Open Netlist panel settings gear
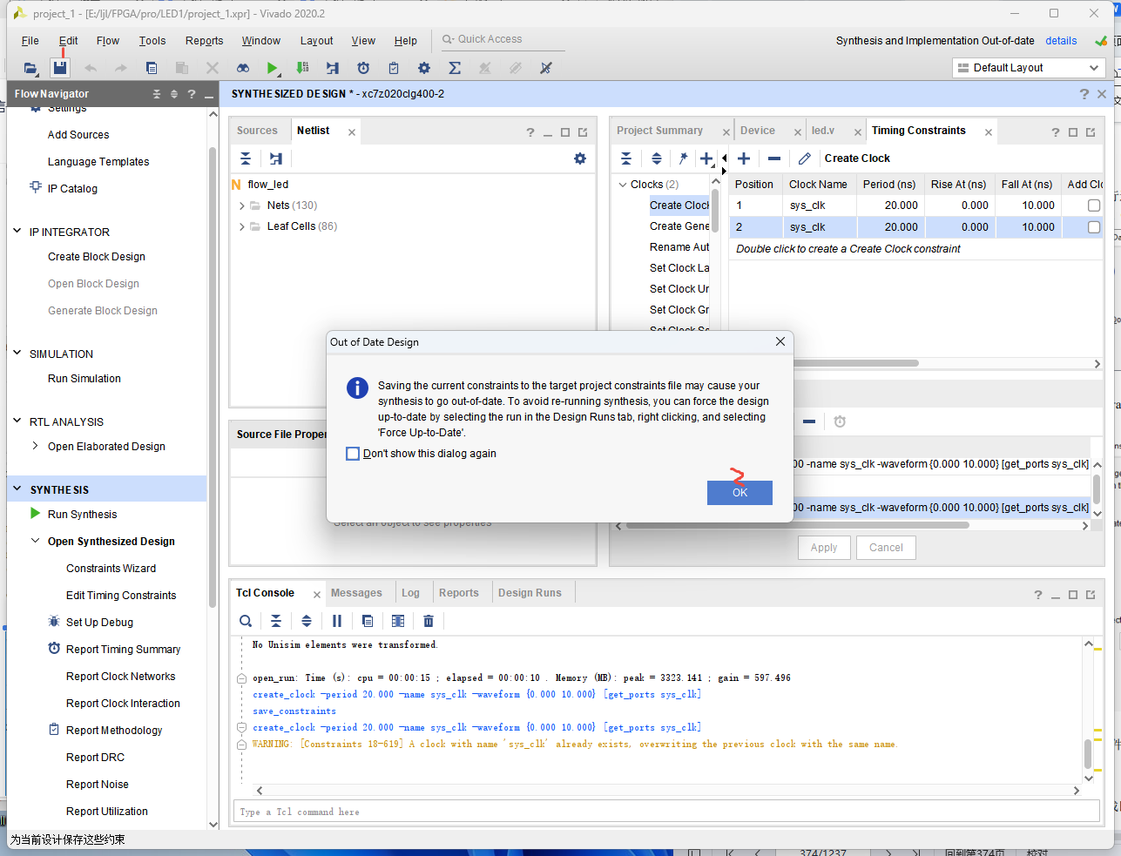This screenshot has height=856, width=1121. pyautogui.click(x=580, y=158)
